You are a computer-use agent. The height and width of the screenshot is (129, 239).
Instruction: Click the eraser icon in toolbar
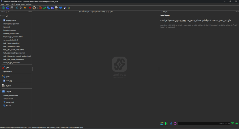[x=65, y=8]
